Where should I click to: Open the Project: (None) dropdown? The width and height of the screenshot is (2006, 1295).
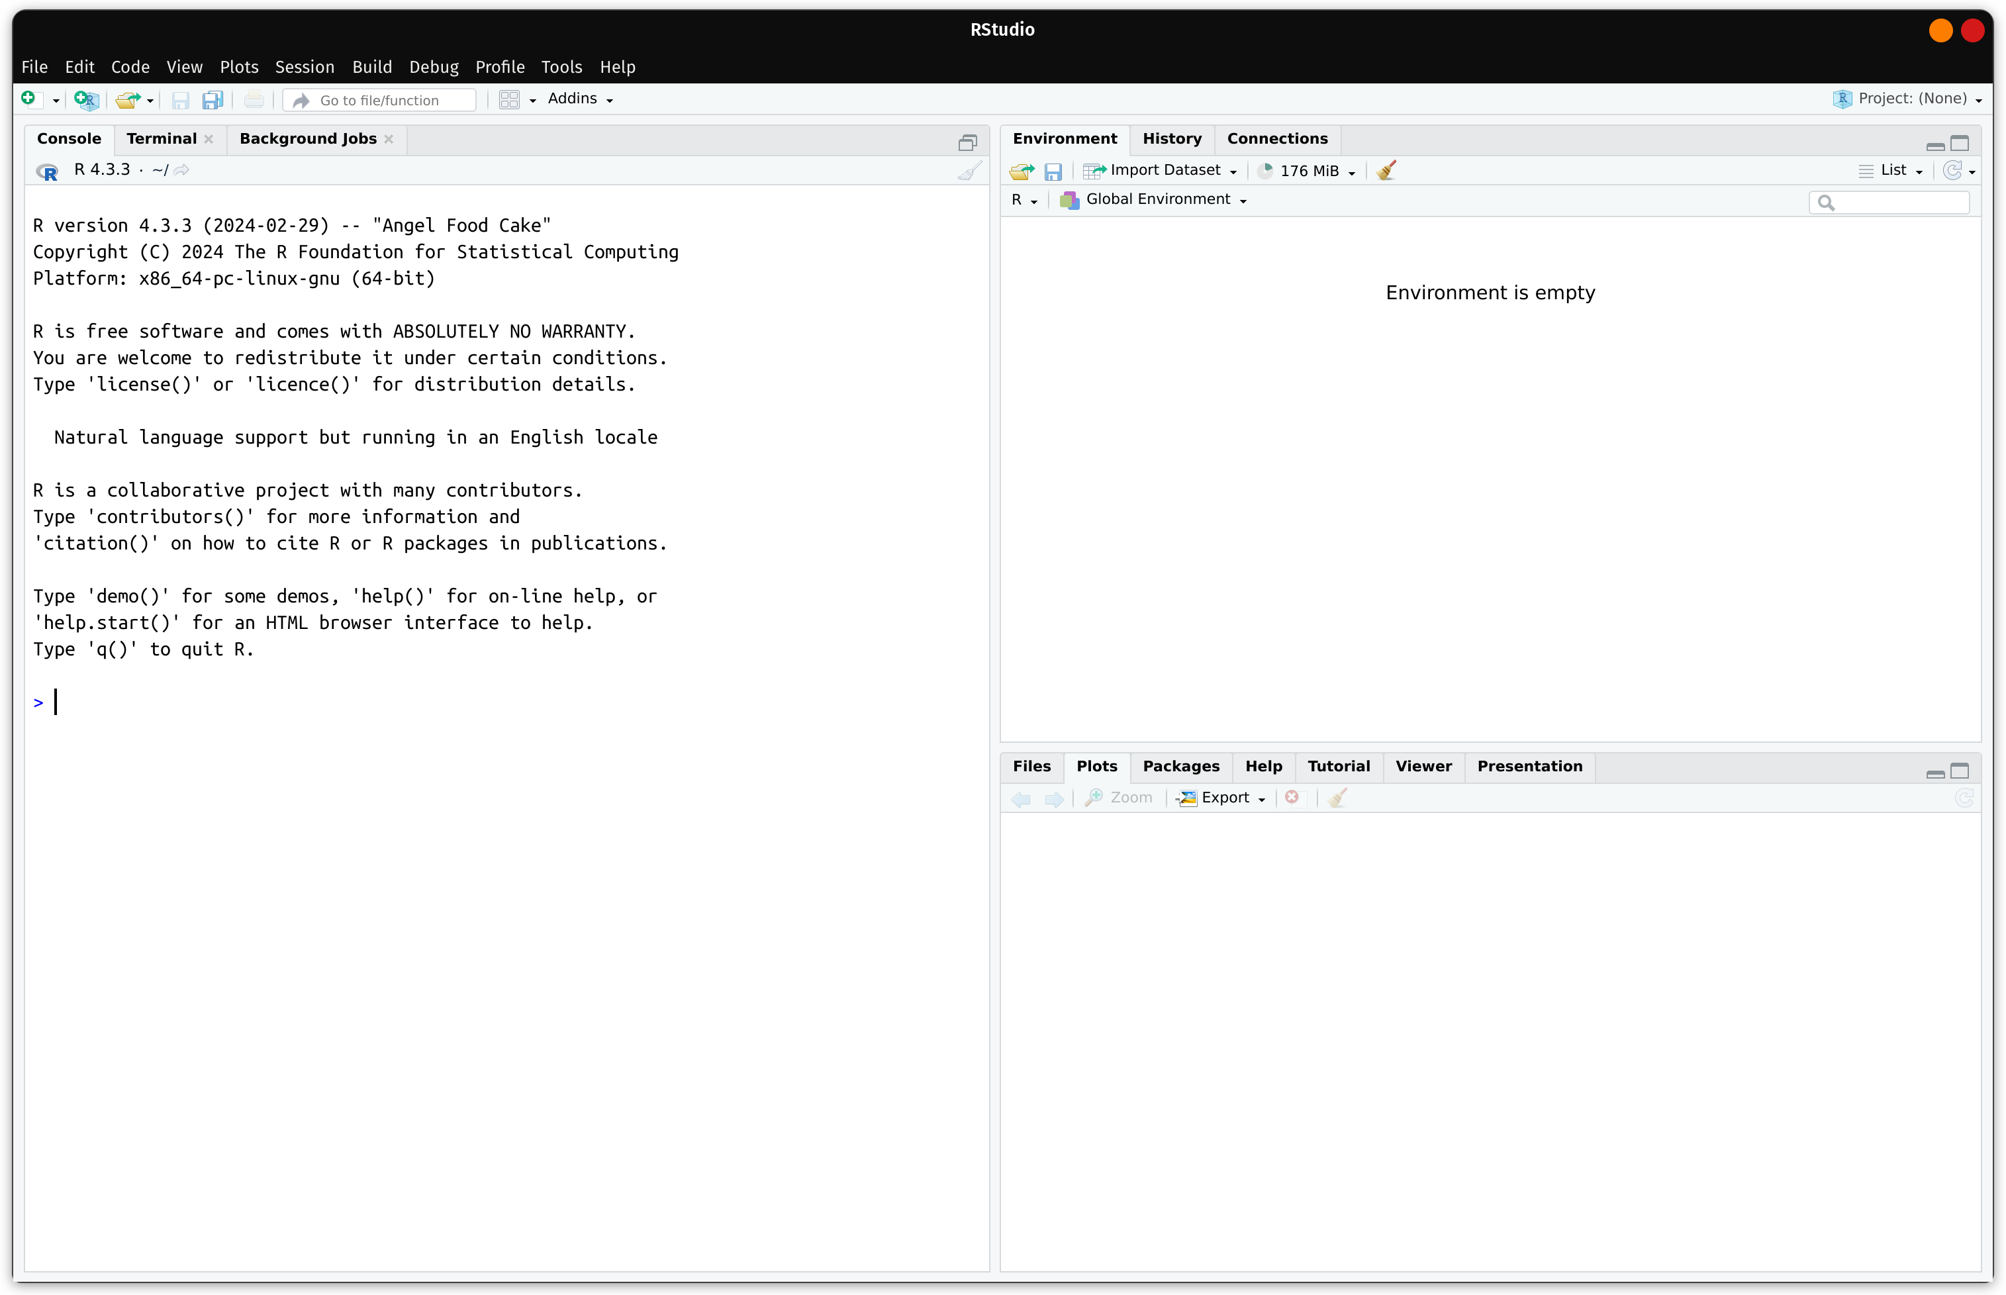(x=1909, y=99)
